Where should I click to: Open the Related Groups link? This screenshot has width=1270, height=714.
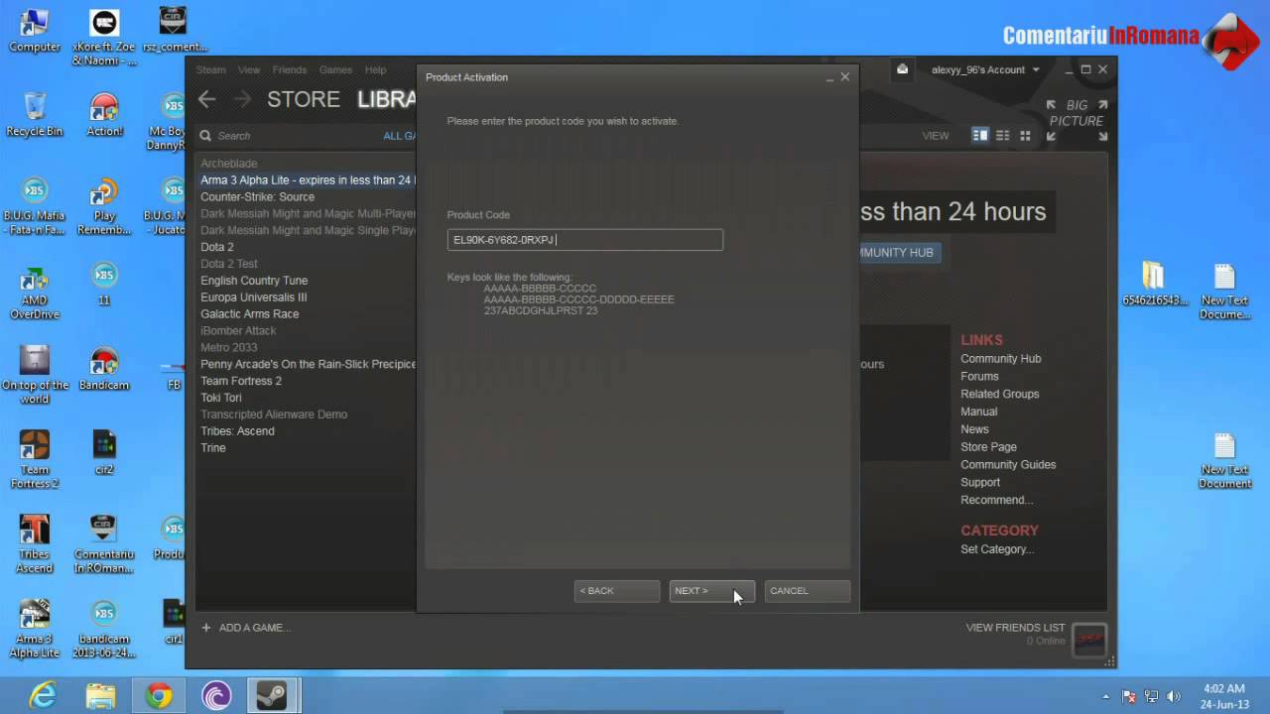999,395
